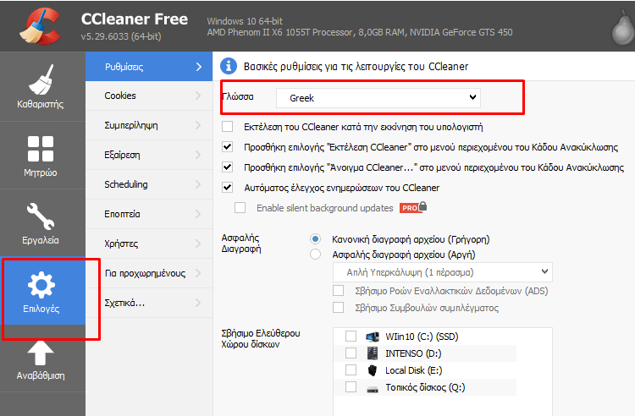Uncheck Προσθήκη επιλογής "Εκτέλεση CCleaner" checkbox
Image resolution: width=635 pixels, height=416 pixels.
(x=228, y=147)
